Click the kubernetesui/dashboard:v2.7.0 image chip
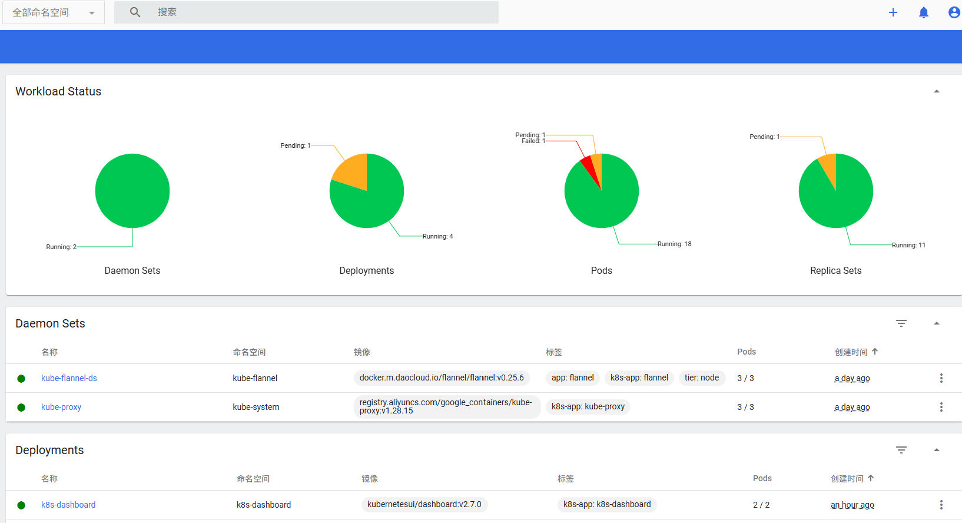Screen dimensions: 962x523 tap(424, 504)
